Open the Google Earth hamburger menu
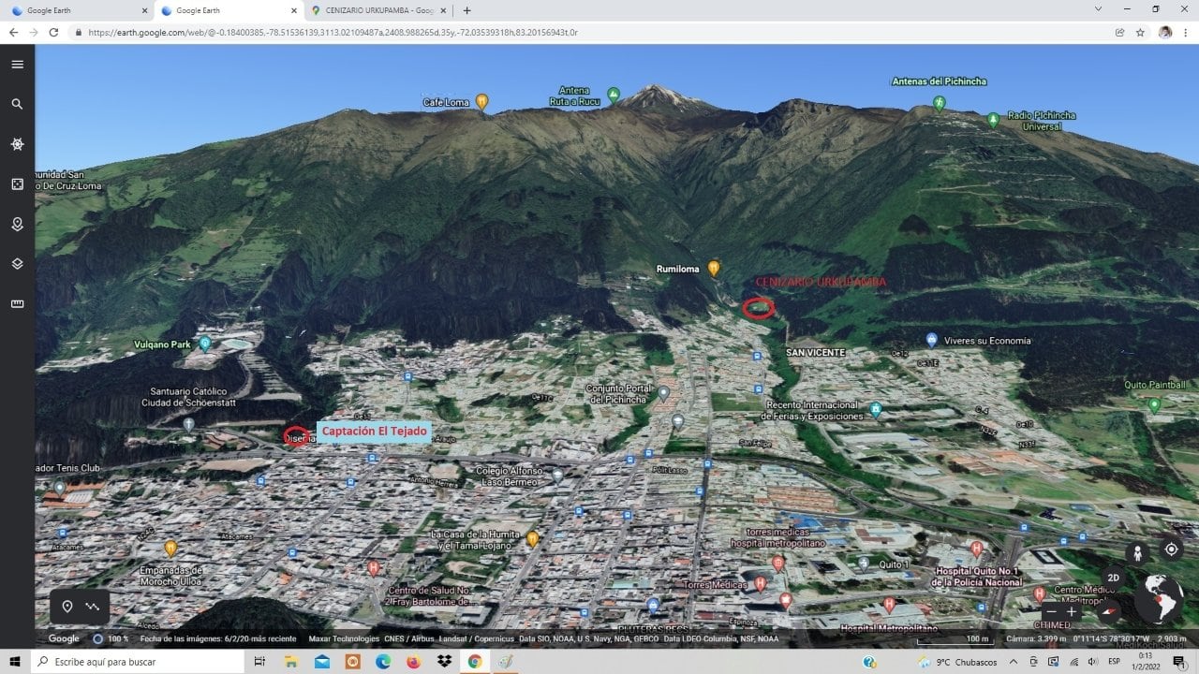The height and width of the screenshot is (674, 1199). [17, 65]
